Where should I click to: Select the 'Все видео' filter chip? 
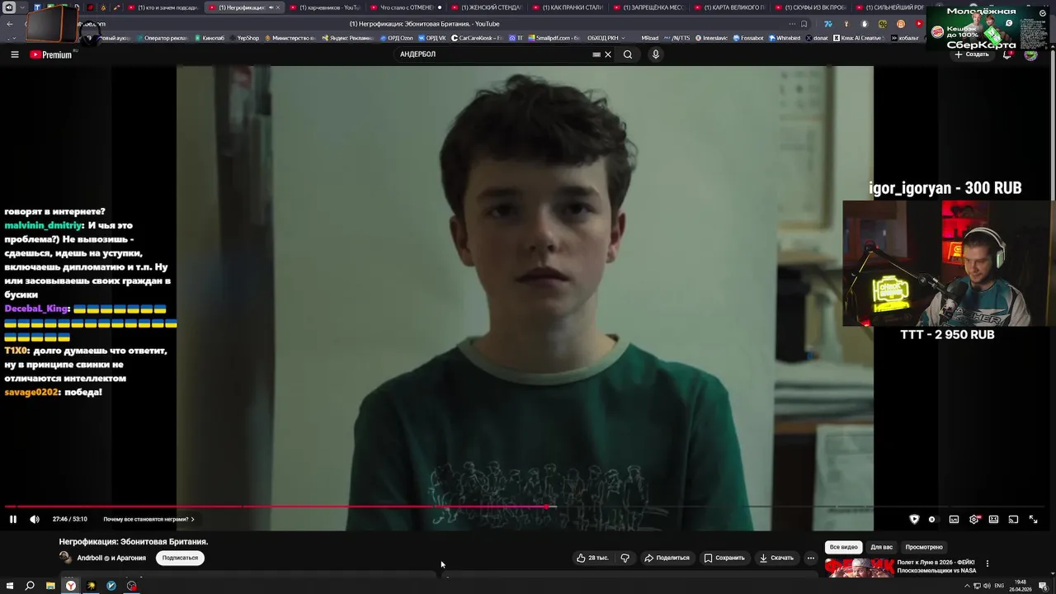coord(844,547)
